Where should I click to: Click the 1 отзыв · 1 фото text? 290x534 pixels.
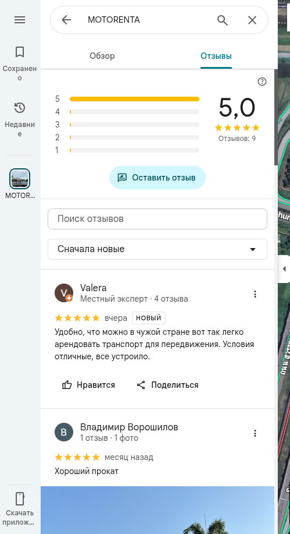pyautogui.click(x=109, y=438)
